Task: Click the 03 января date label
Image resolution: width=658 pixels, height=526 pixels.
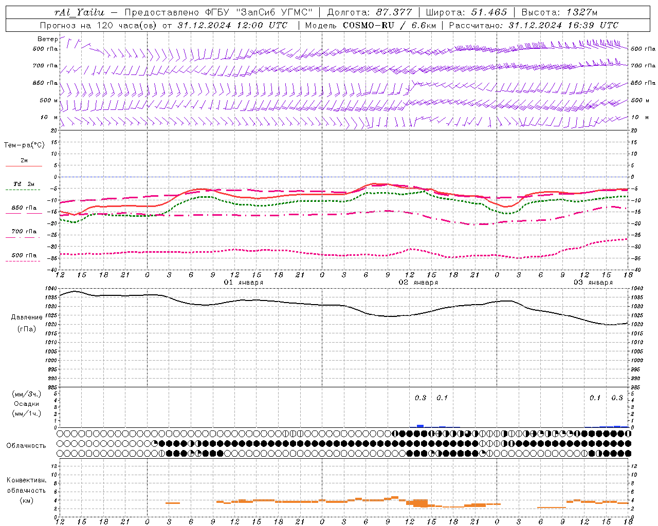Action: click(593, 283)
